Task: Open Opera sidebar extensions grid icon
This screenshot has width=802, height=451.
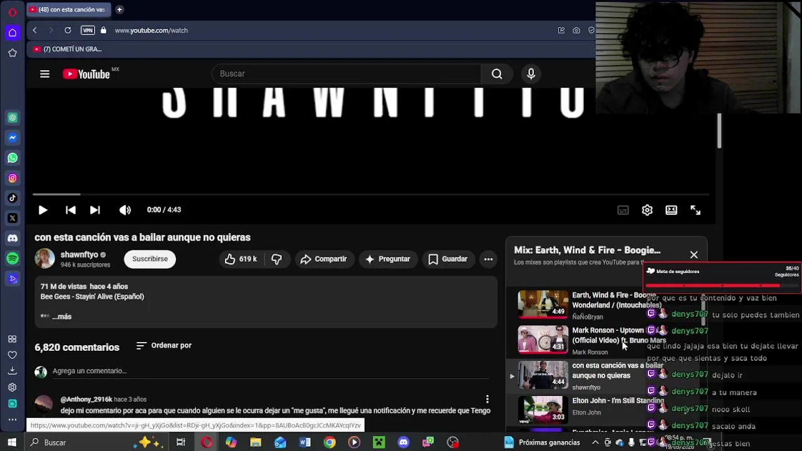Action: pos(13,340)
